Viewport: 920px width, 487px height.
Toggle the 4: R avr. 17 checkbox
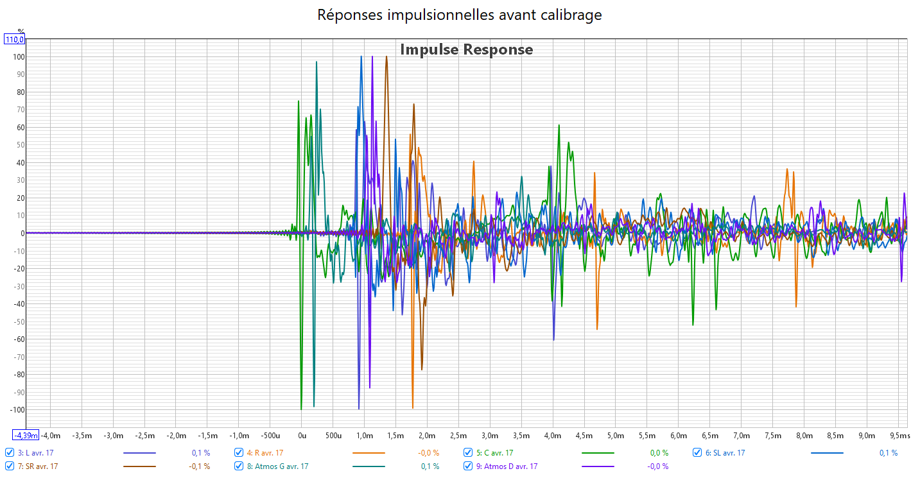pos(239,452)
